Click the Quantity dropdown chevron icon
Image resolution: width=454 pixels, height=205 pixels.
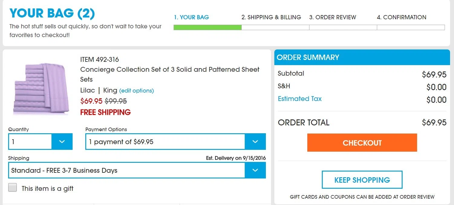pyautogui.click(x=62, y=141)
